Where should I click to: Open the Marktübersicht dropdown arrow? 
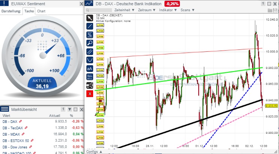pos(70,109)
